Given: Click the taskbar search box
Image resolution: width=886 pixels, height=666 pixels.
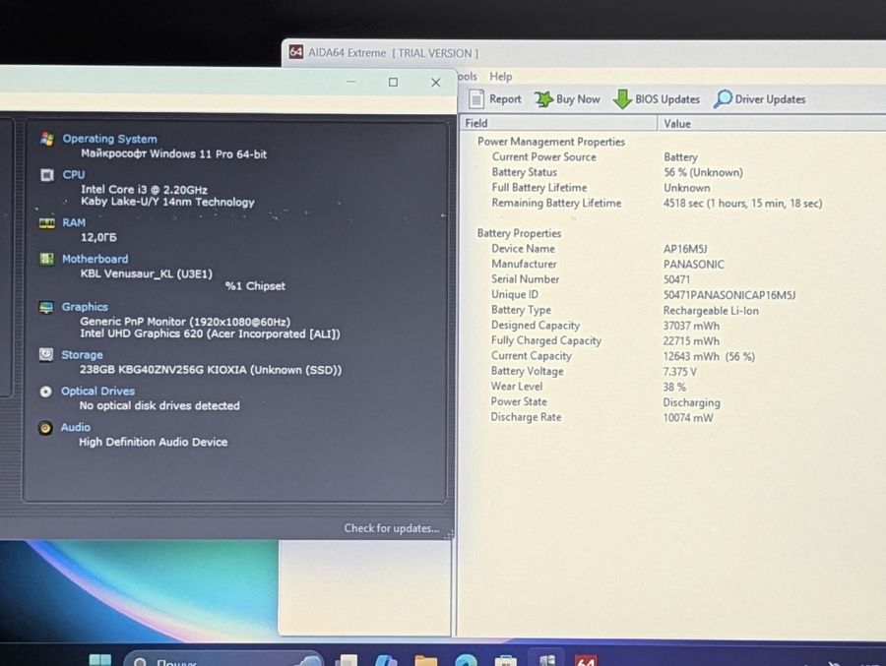Looking at the screenshot, I should [x=223, y=660].
